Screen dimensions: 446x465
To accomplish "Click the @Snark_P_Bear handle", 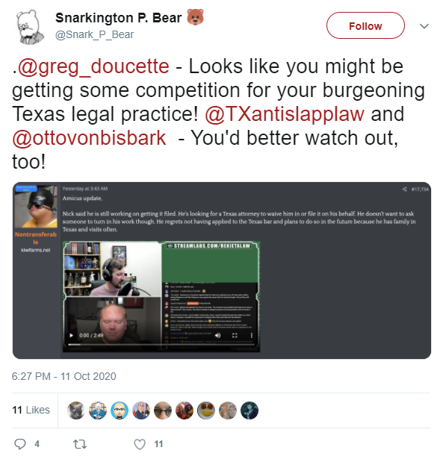I will point(94,34).
